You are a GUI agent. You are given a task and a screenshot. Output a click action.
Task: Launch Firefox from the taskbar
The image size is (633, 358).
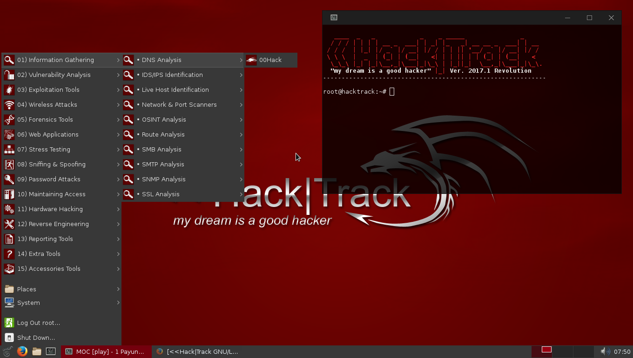pyautogui.click(x=22, y=351)
